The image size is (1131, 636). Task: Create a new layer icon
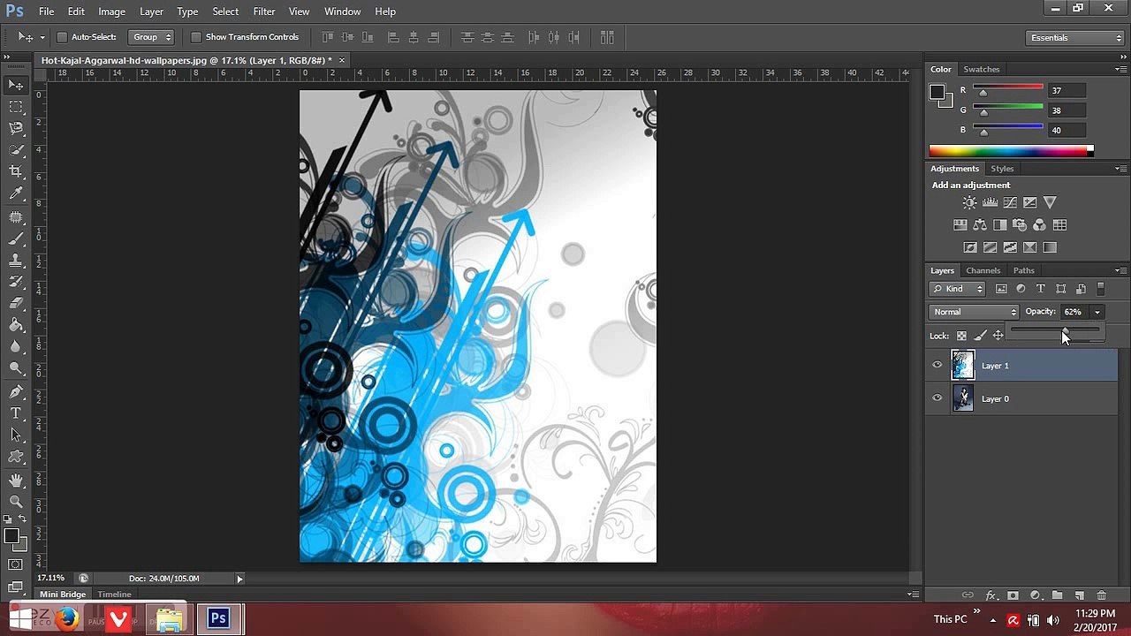point(1079,595)
